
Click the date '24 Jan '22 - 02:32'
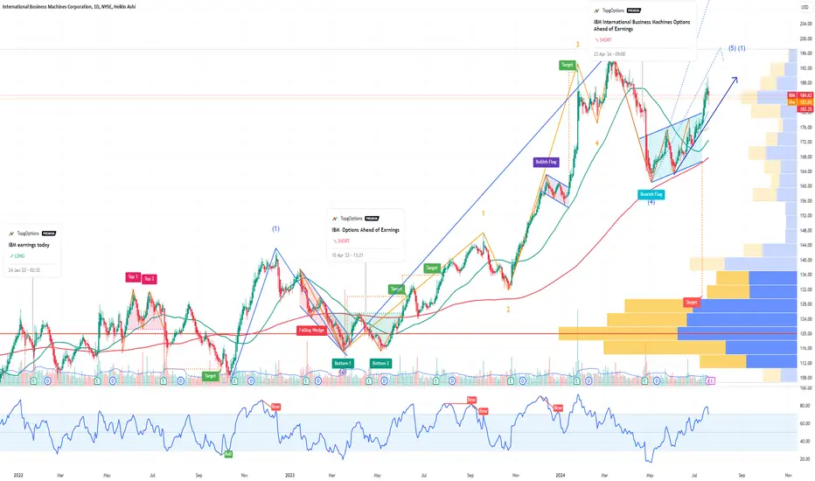[24, 270]
